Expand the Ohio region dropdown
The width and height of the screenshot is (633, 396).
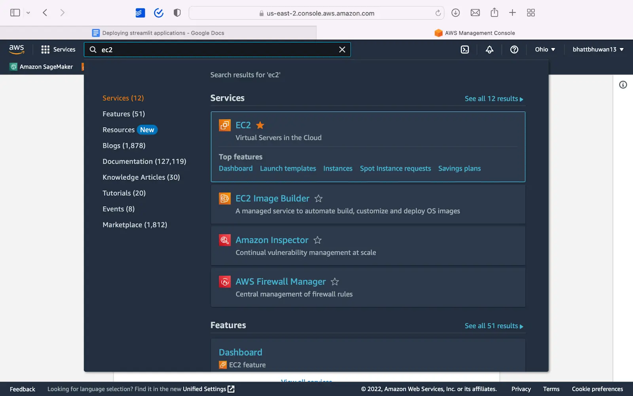(x=545, y=49)
